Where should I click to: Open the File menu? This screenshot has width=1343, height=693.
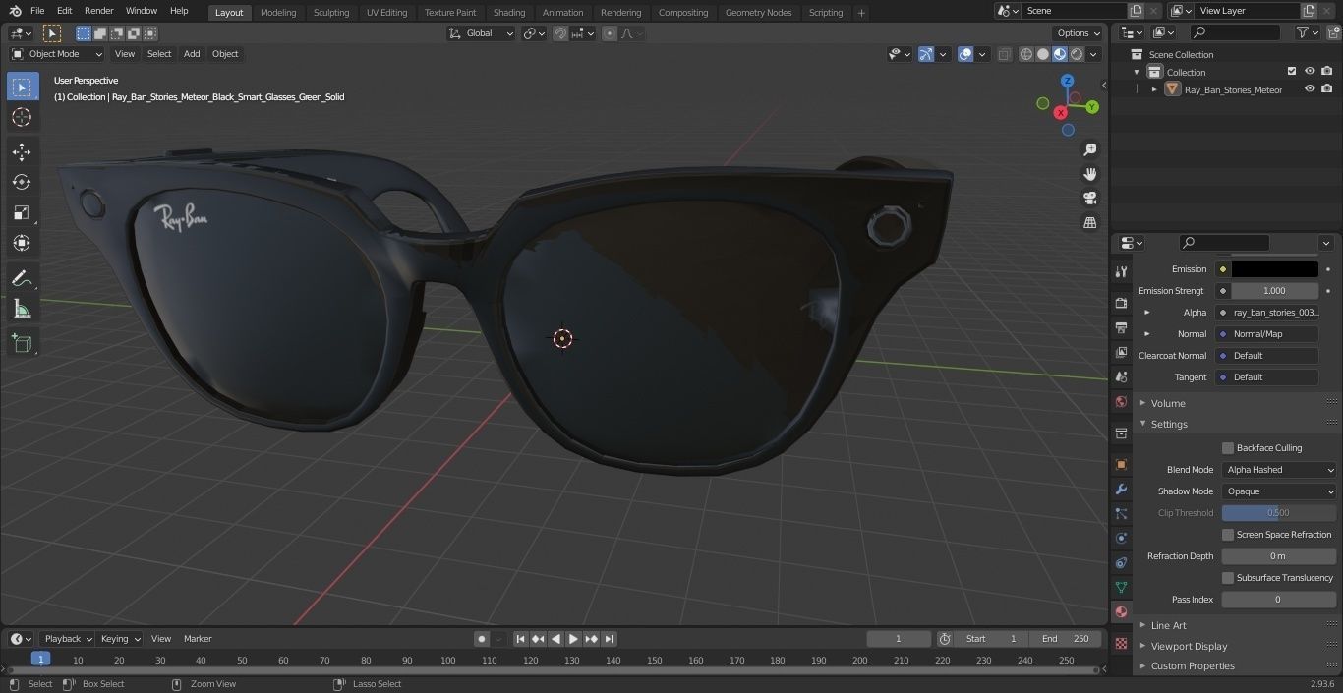click(37, 11)
